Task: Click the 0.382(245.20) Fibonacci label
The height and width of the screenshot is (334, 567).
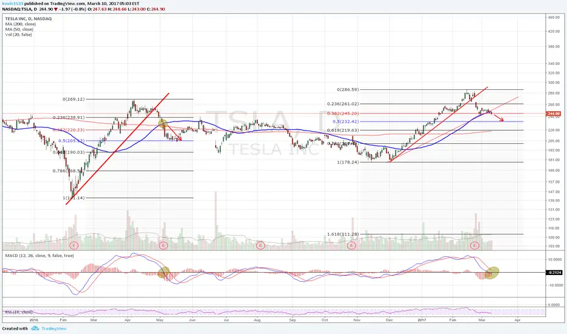Action: (x=343, y=114)
